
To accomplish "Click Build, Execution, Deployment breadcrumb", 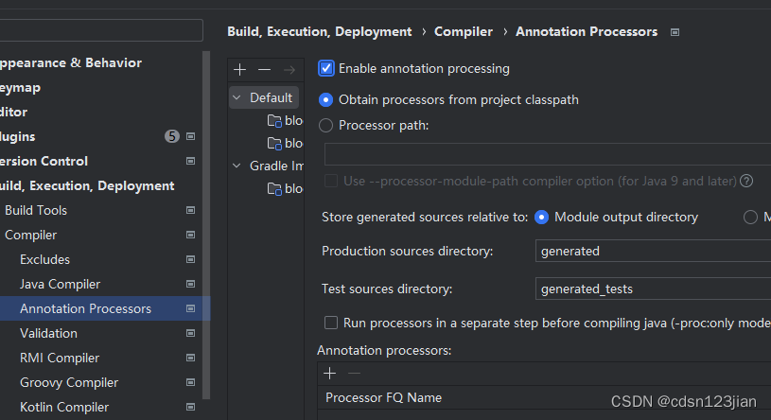I will [320, 31].
